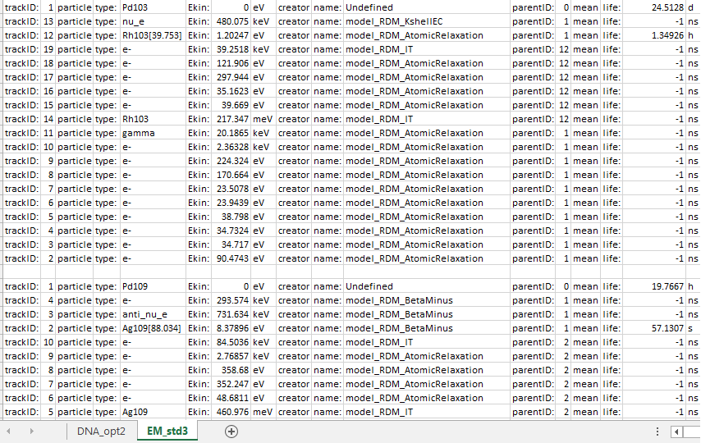701x443 pixels.
Task: Select Ekin value 23.9439
Action: coord(231,203)
